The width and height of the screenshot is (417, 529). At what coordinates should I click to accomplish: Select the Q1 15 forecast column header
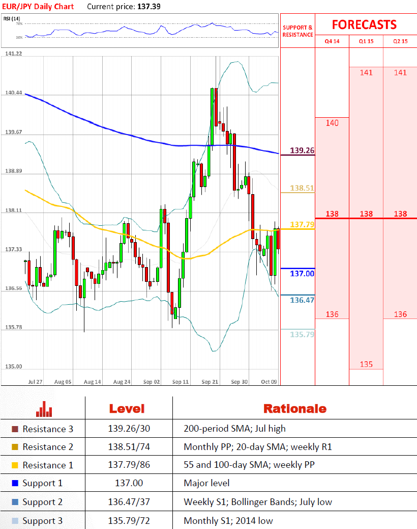(x=366, y=41)
